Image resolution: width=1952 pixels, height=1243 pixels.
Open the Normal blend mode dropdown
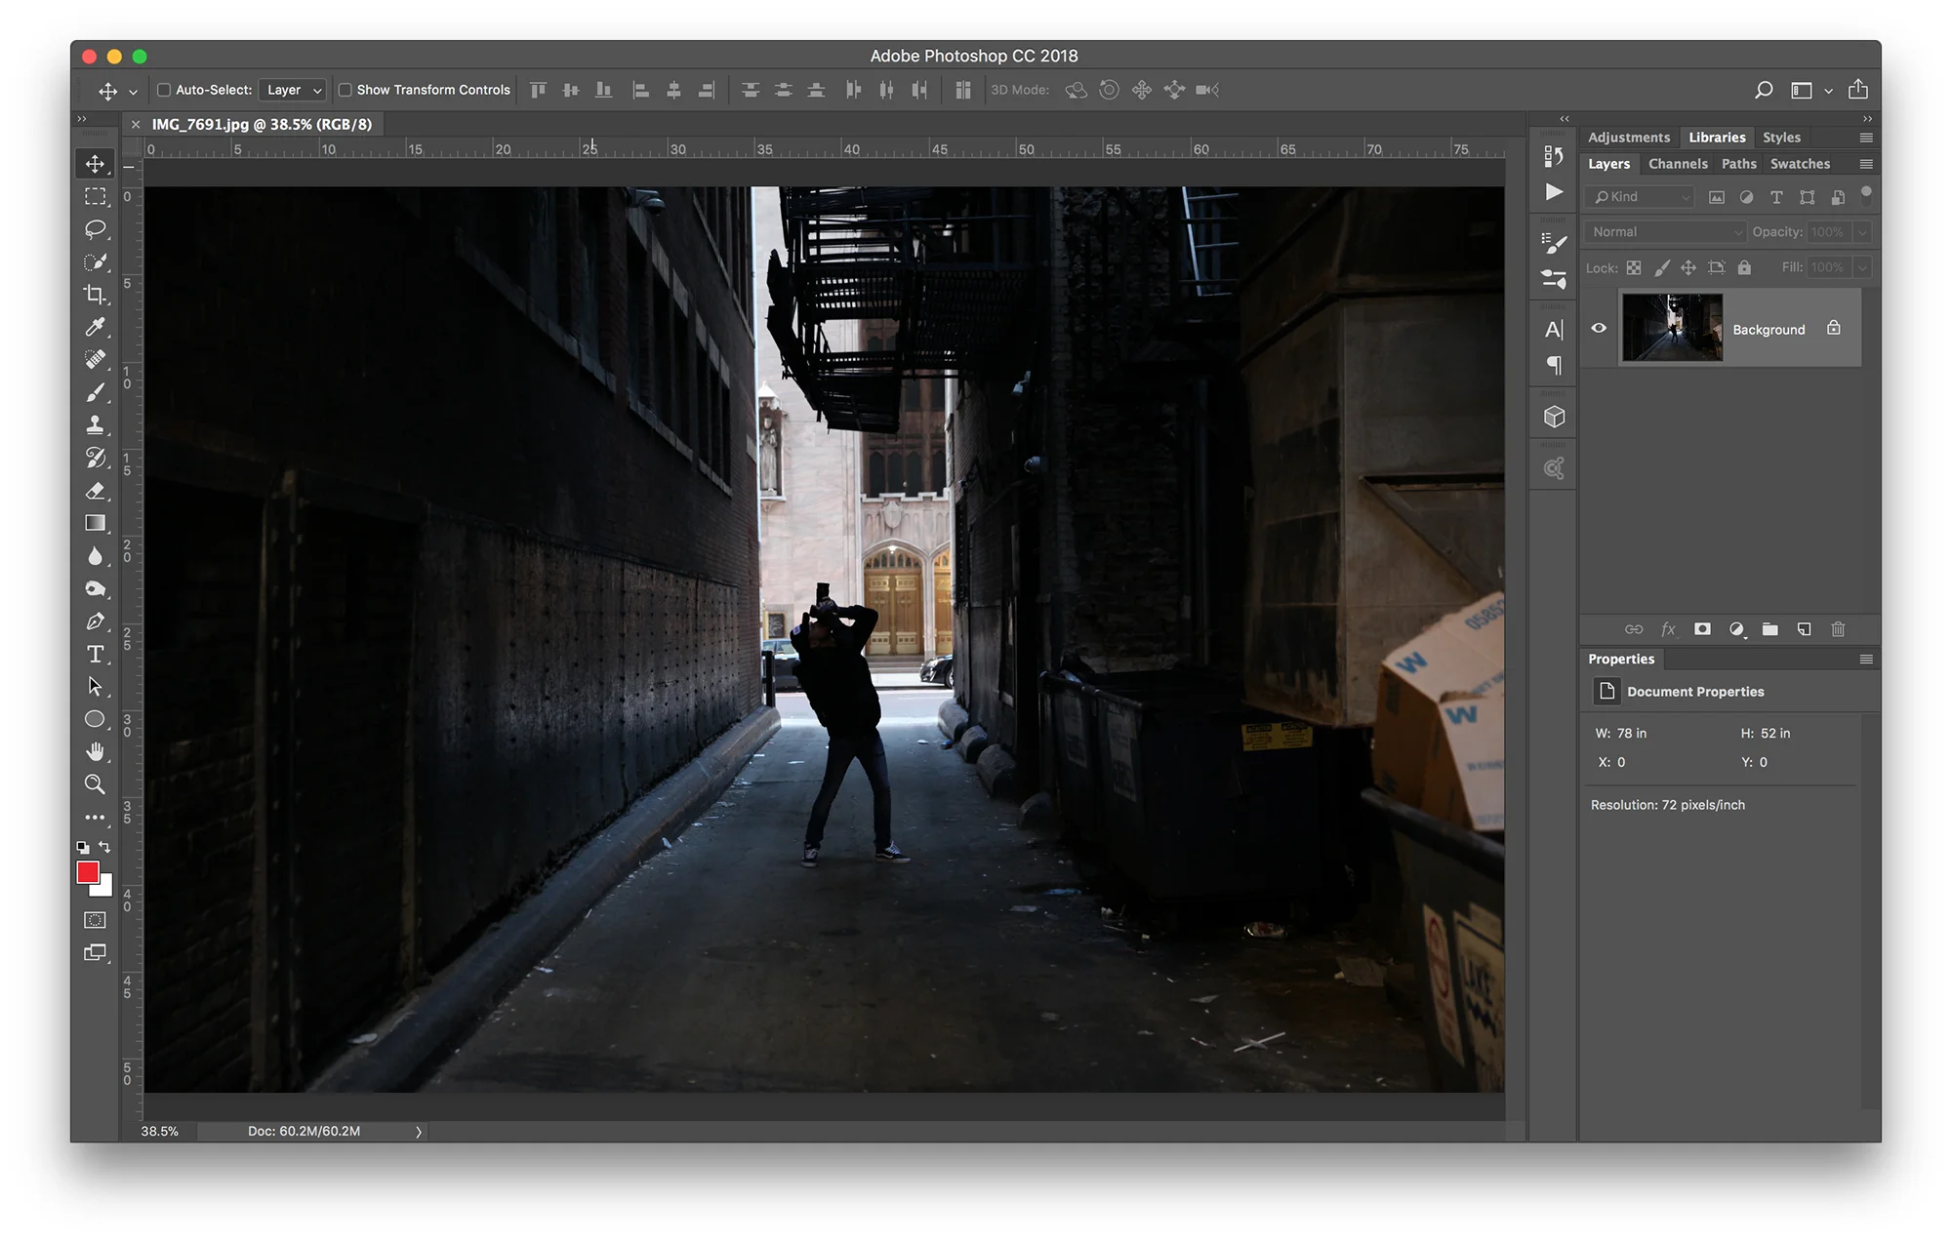(1665, 232)
